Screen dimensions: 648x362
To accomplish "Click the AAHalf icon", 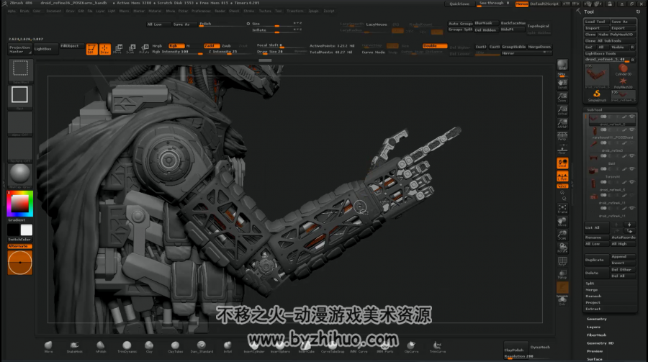I will tap(562, 123).
